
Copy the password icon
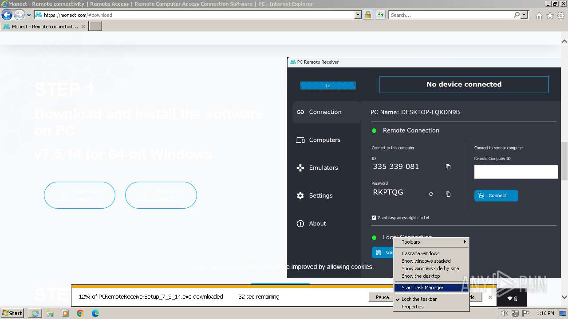click(x=448, y=194)
